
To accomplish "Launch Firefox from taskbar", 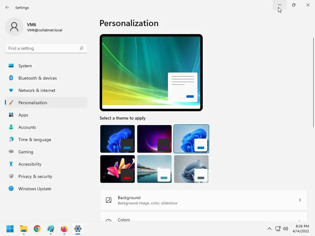I will click(64, 229).
